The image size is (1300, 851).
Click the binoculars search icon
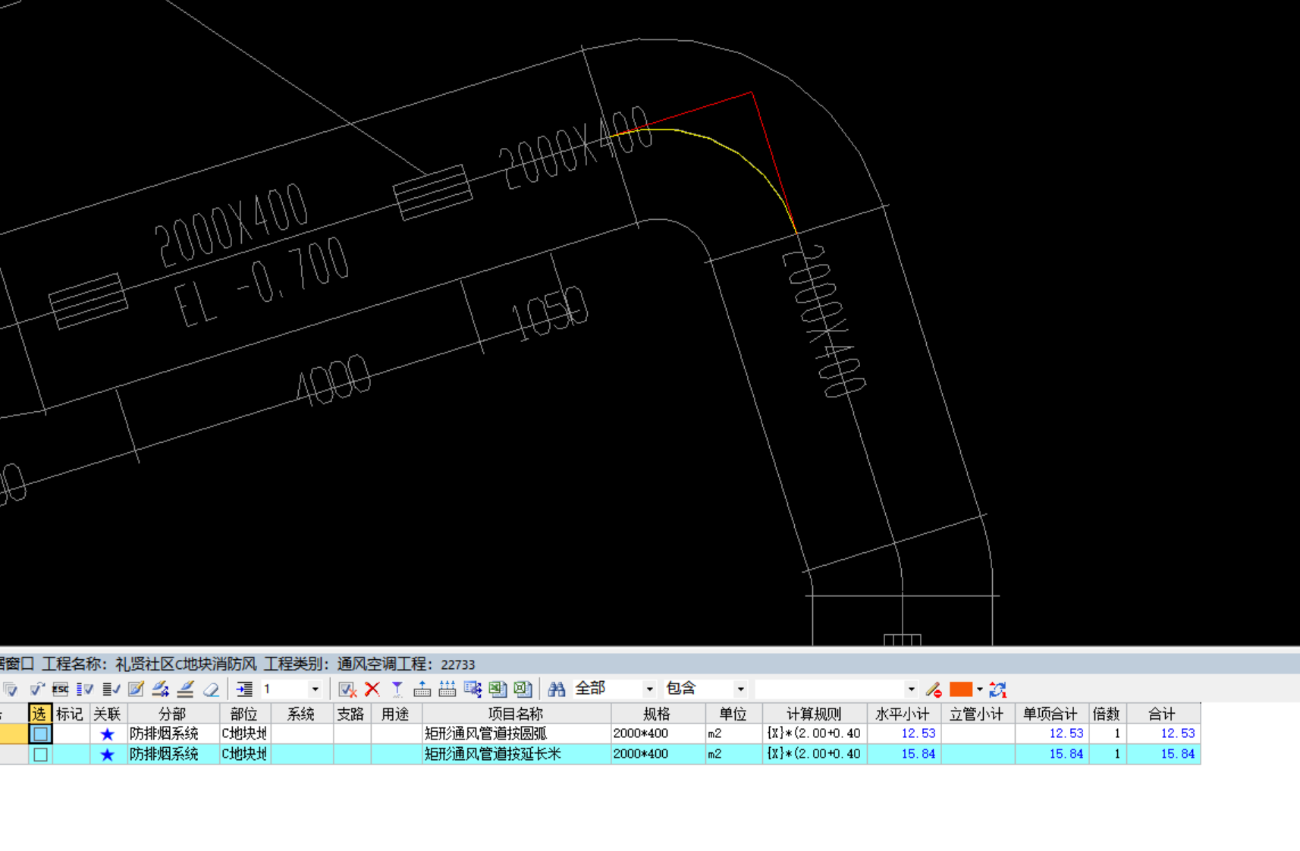557,689
